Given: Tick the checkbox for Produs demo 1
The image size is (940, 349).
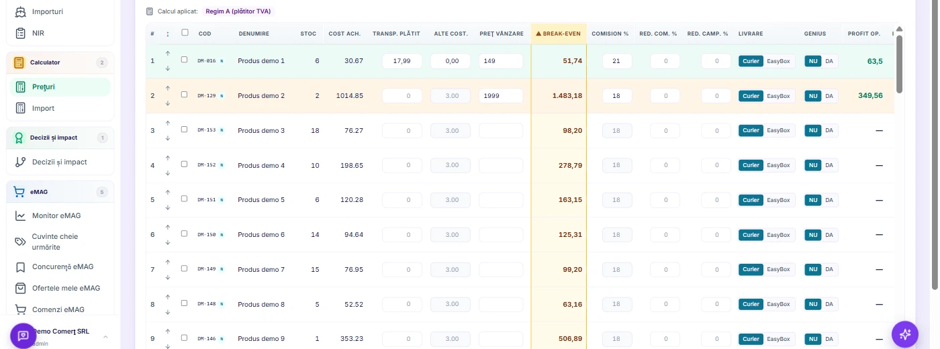Looking at the screenshot, I should click(185, 60).
